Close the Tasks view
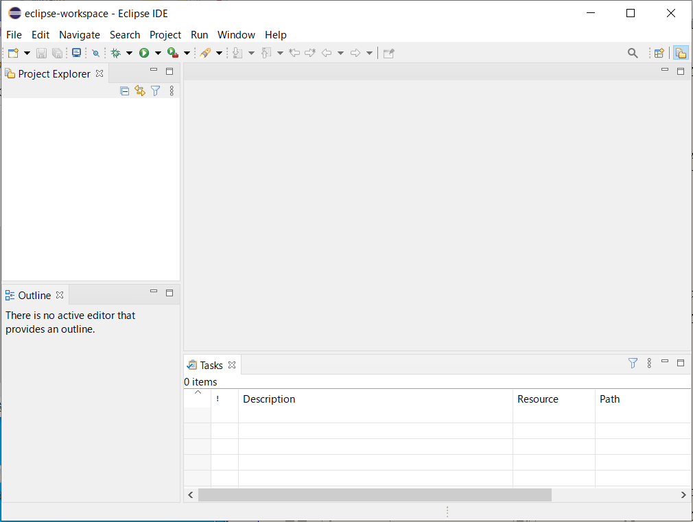Image resolution: width=693 pixels, height=522 pixels. tap(232, 365)
